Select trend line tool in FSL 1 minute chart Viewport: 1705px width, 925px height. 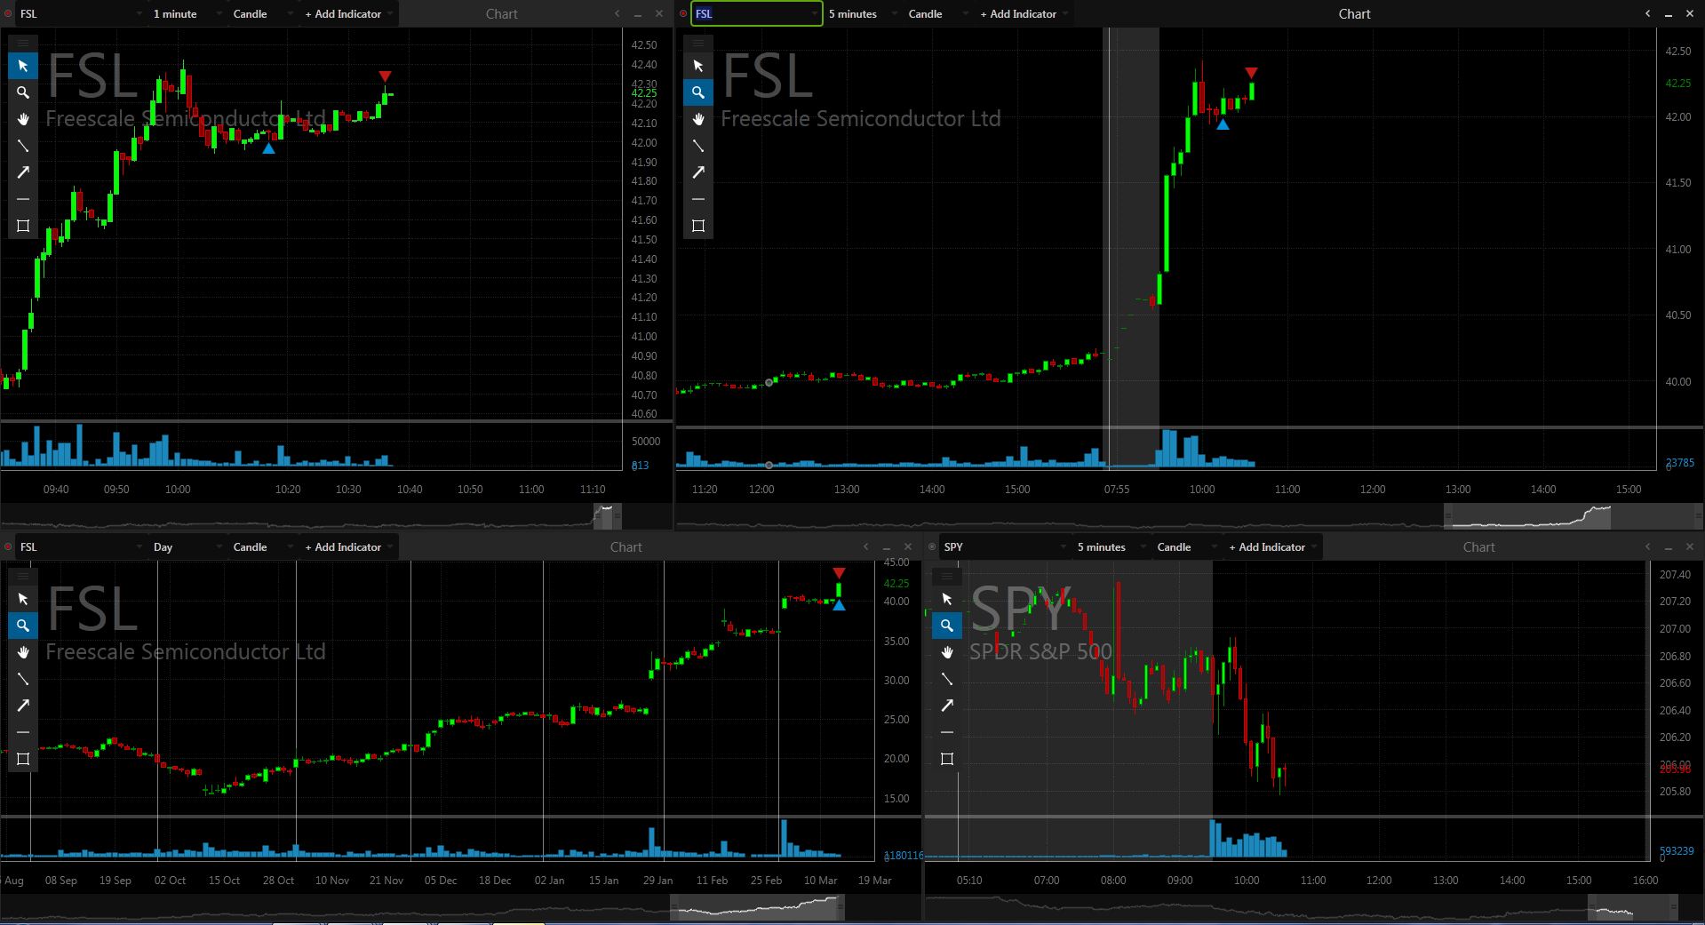pyautogui.click(x=23, y=146)
